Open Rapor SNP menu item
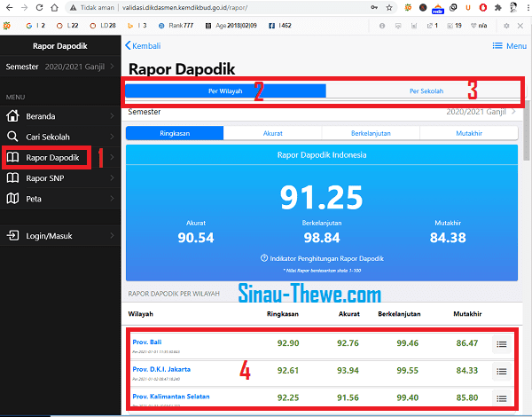Viewport: 532px width, 417px height. [x=60, y=177]
